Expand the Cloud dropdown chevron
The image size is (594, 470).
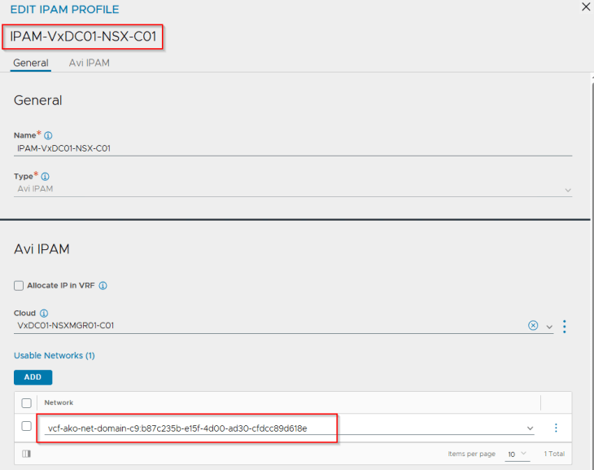tap(549, 327)
